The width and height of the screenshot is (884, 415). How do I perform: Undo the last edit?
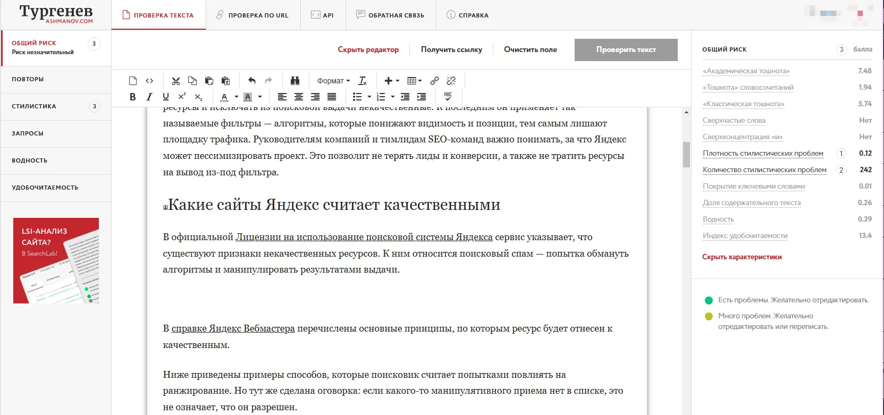click(x=252, y=81)
